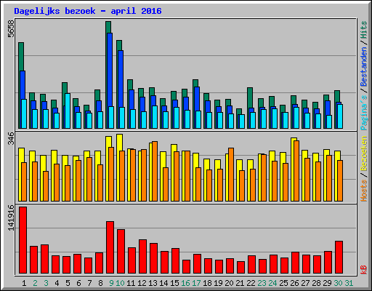Click the red KB bar for day 12
The image size is (372, 291).
point(143,257)
